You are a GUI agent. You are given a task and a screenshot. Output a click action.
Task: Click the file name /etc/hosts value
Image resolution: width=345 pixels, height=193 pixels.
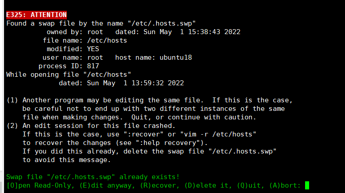click(107, 40)
